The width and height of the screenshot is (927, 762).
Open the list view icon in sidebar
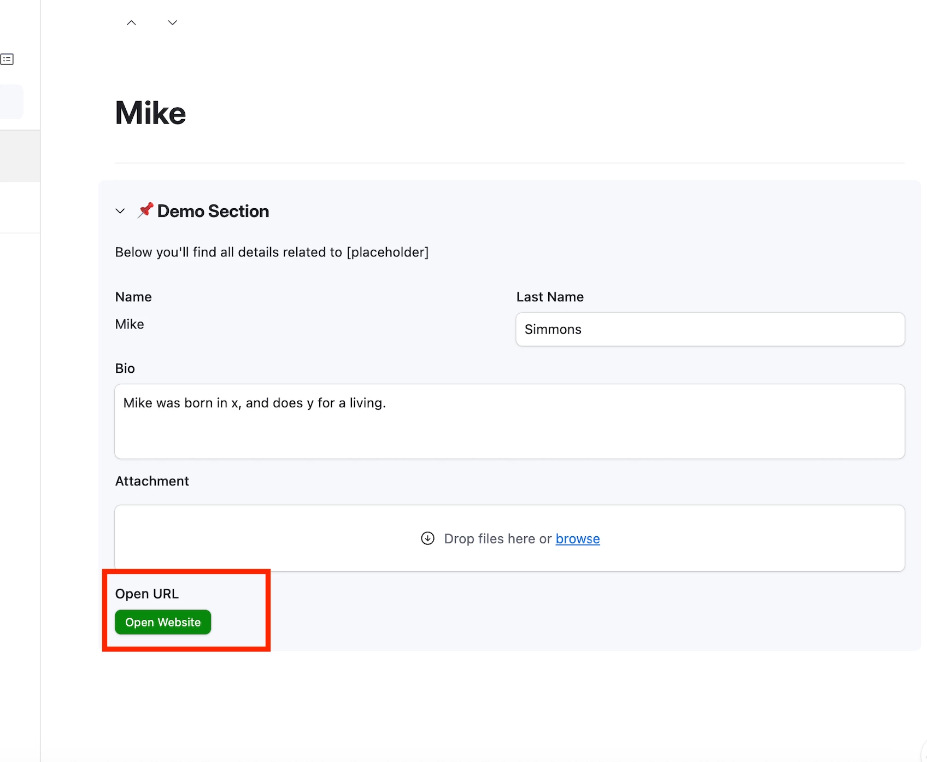coord(7,59)
